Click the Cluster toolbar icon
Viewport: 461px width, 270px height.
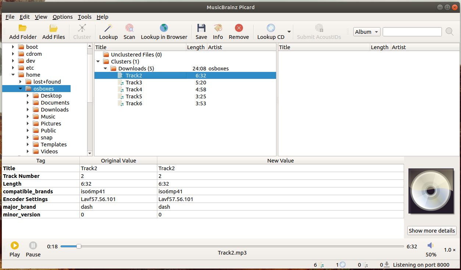point(82,28)
